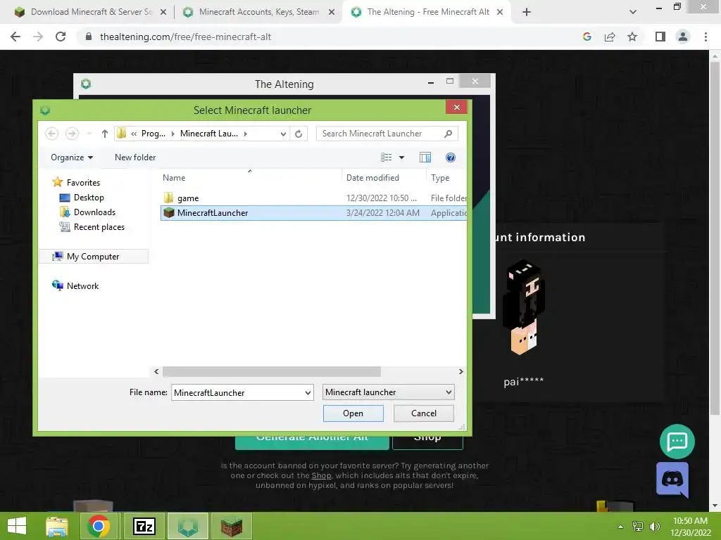Click the horizontal scrollbar in file list

click(271, 371)
